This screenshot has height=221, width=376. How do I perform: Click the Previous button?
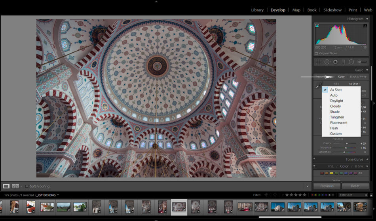pos(327,186)
